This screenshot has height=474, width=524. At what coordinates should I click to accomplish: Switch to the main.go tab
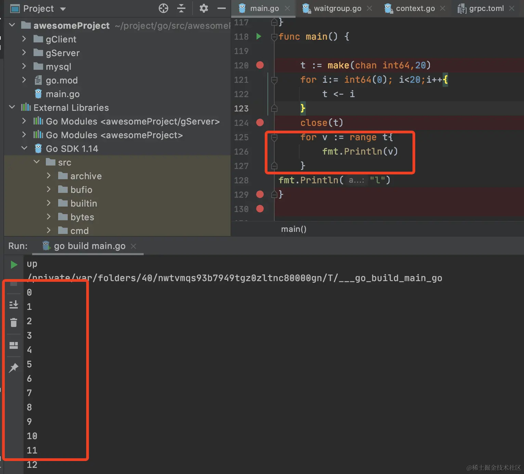[264, 8]
